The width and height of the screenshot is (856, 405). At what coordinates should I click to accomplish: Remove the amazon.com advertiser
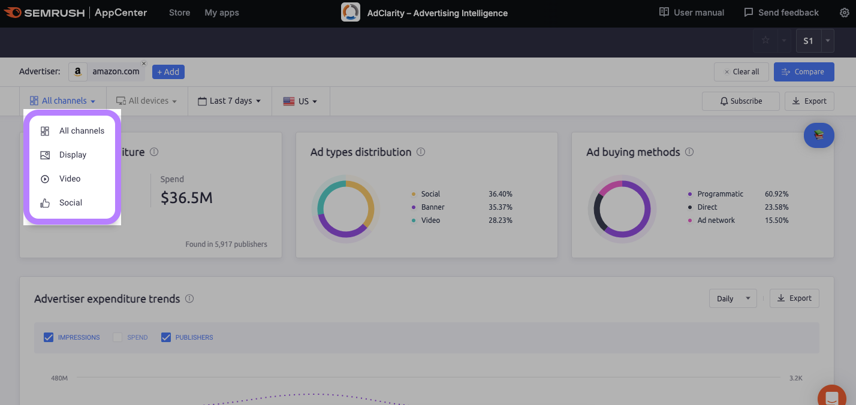pyautogui.click(x=143, y=64)
